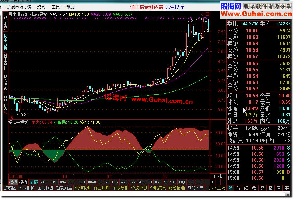This screenshot has width=294, height=199.
Task: Click the red diamond icon above the chart
Action: point(203,14)
